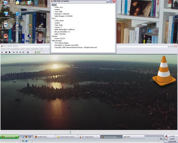Click the 'Description: In Theaters June 2005' row

66,45
